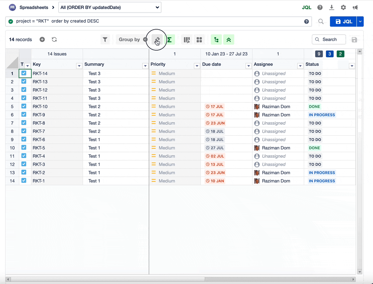
Task: Deselect the RKT-1 row checkbox
Action: tap(24, 181)
